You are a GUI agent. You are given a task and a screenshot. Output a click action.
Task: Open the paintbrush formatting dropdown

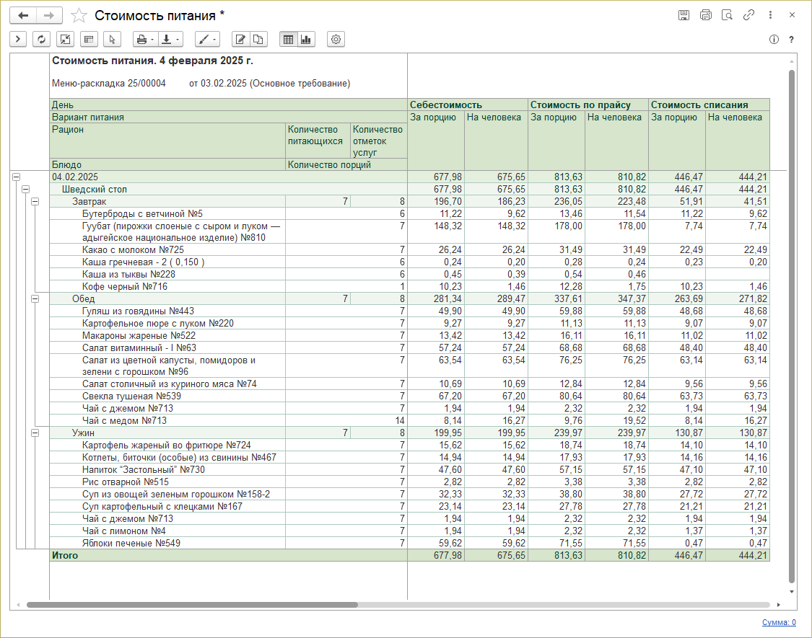coord(206,40)
